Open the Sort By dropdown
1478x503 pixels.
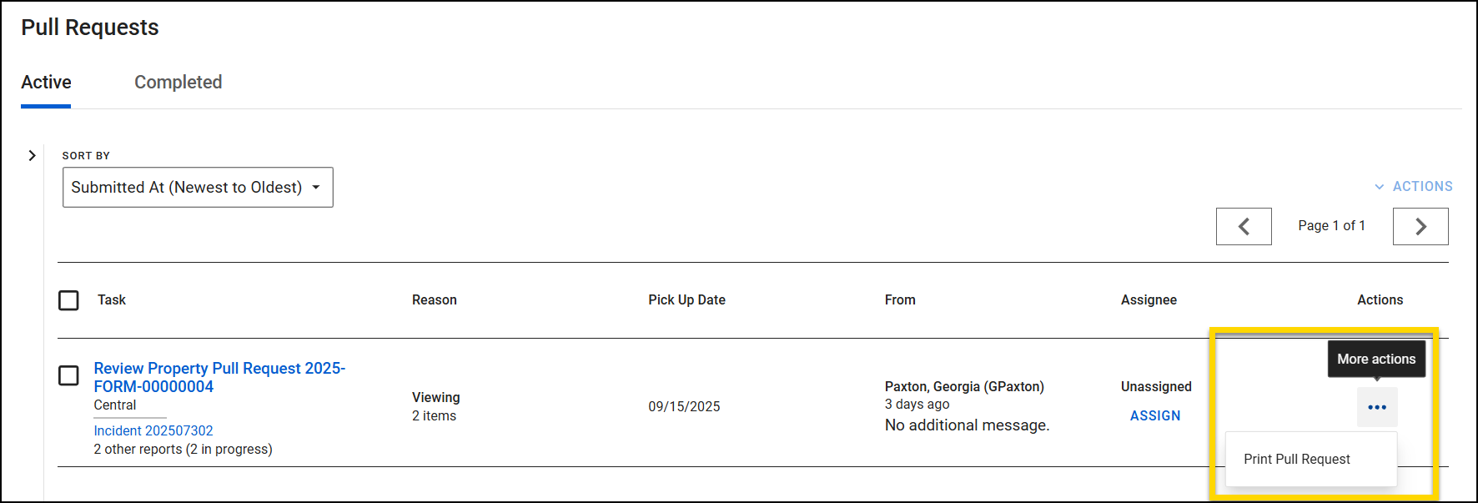[198, 187]
